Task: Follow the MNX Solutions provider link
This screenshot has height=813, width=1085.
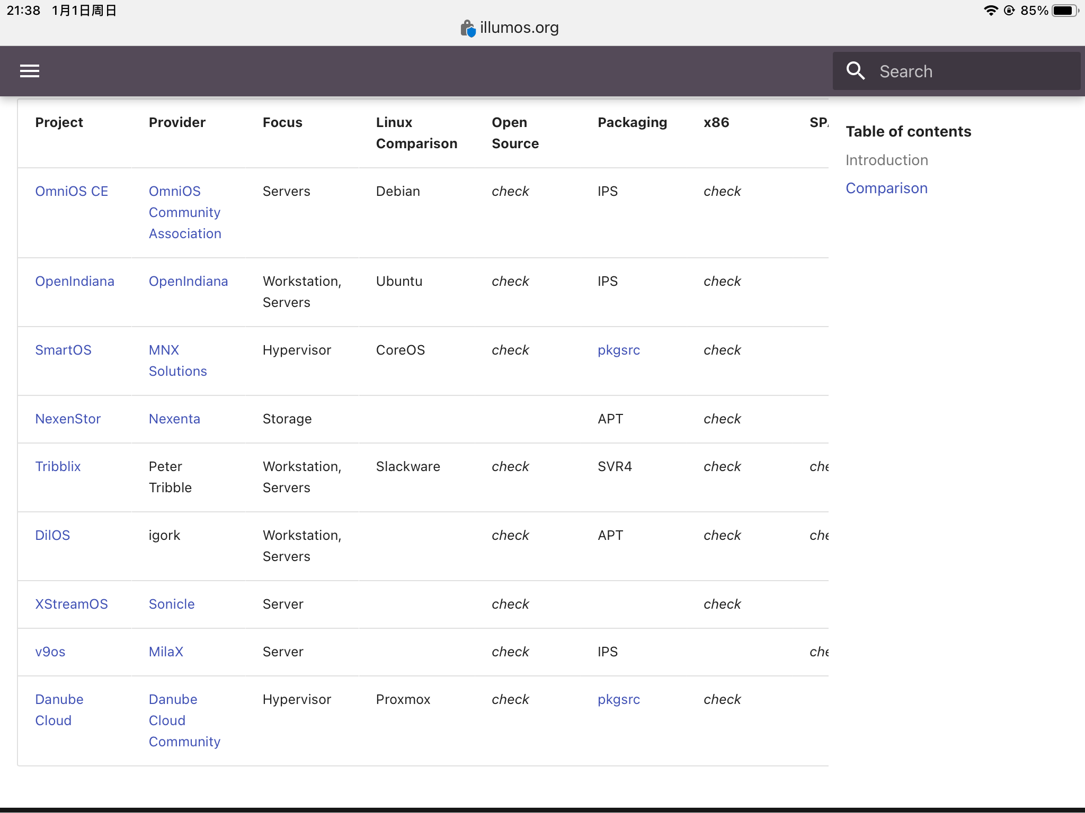Action: click(177, 360)
